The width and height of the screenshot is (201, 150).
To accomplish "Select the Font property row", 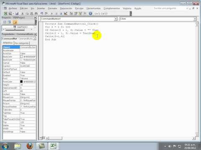I will pyautogui.click(x=20, y=78).
